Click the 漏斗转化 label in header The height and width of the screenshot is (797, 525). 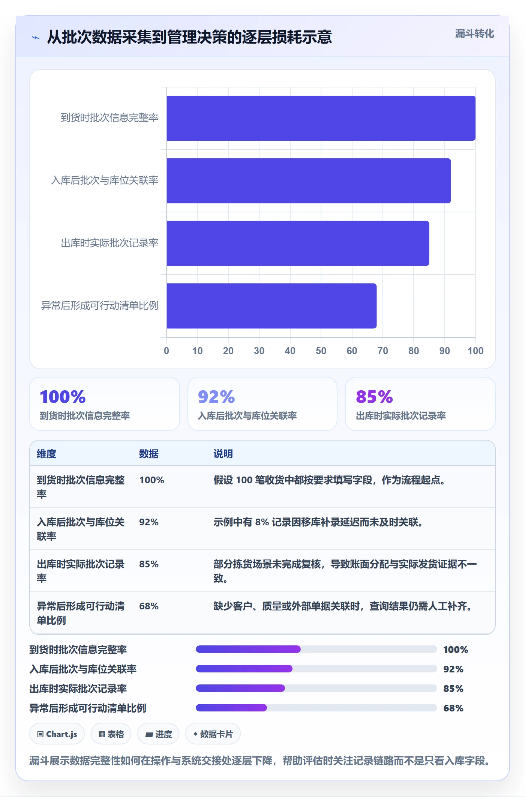[x=474, y=34]
